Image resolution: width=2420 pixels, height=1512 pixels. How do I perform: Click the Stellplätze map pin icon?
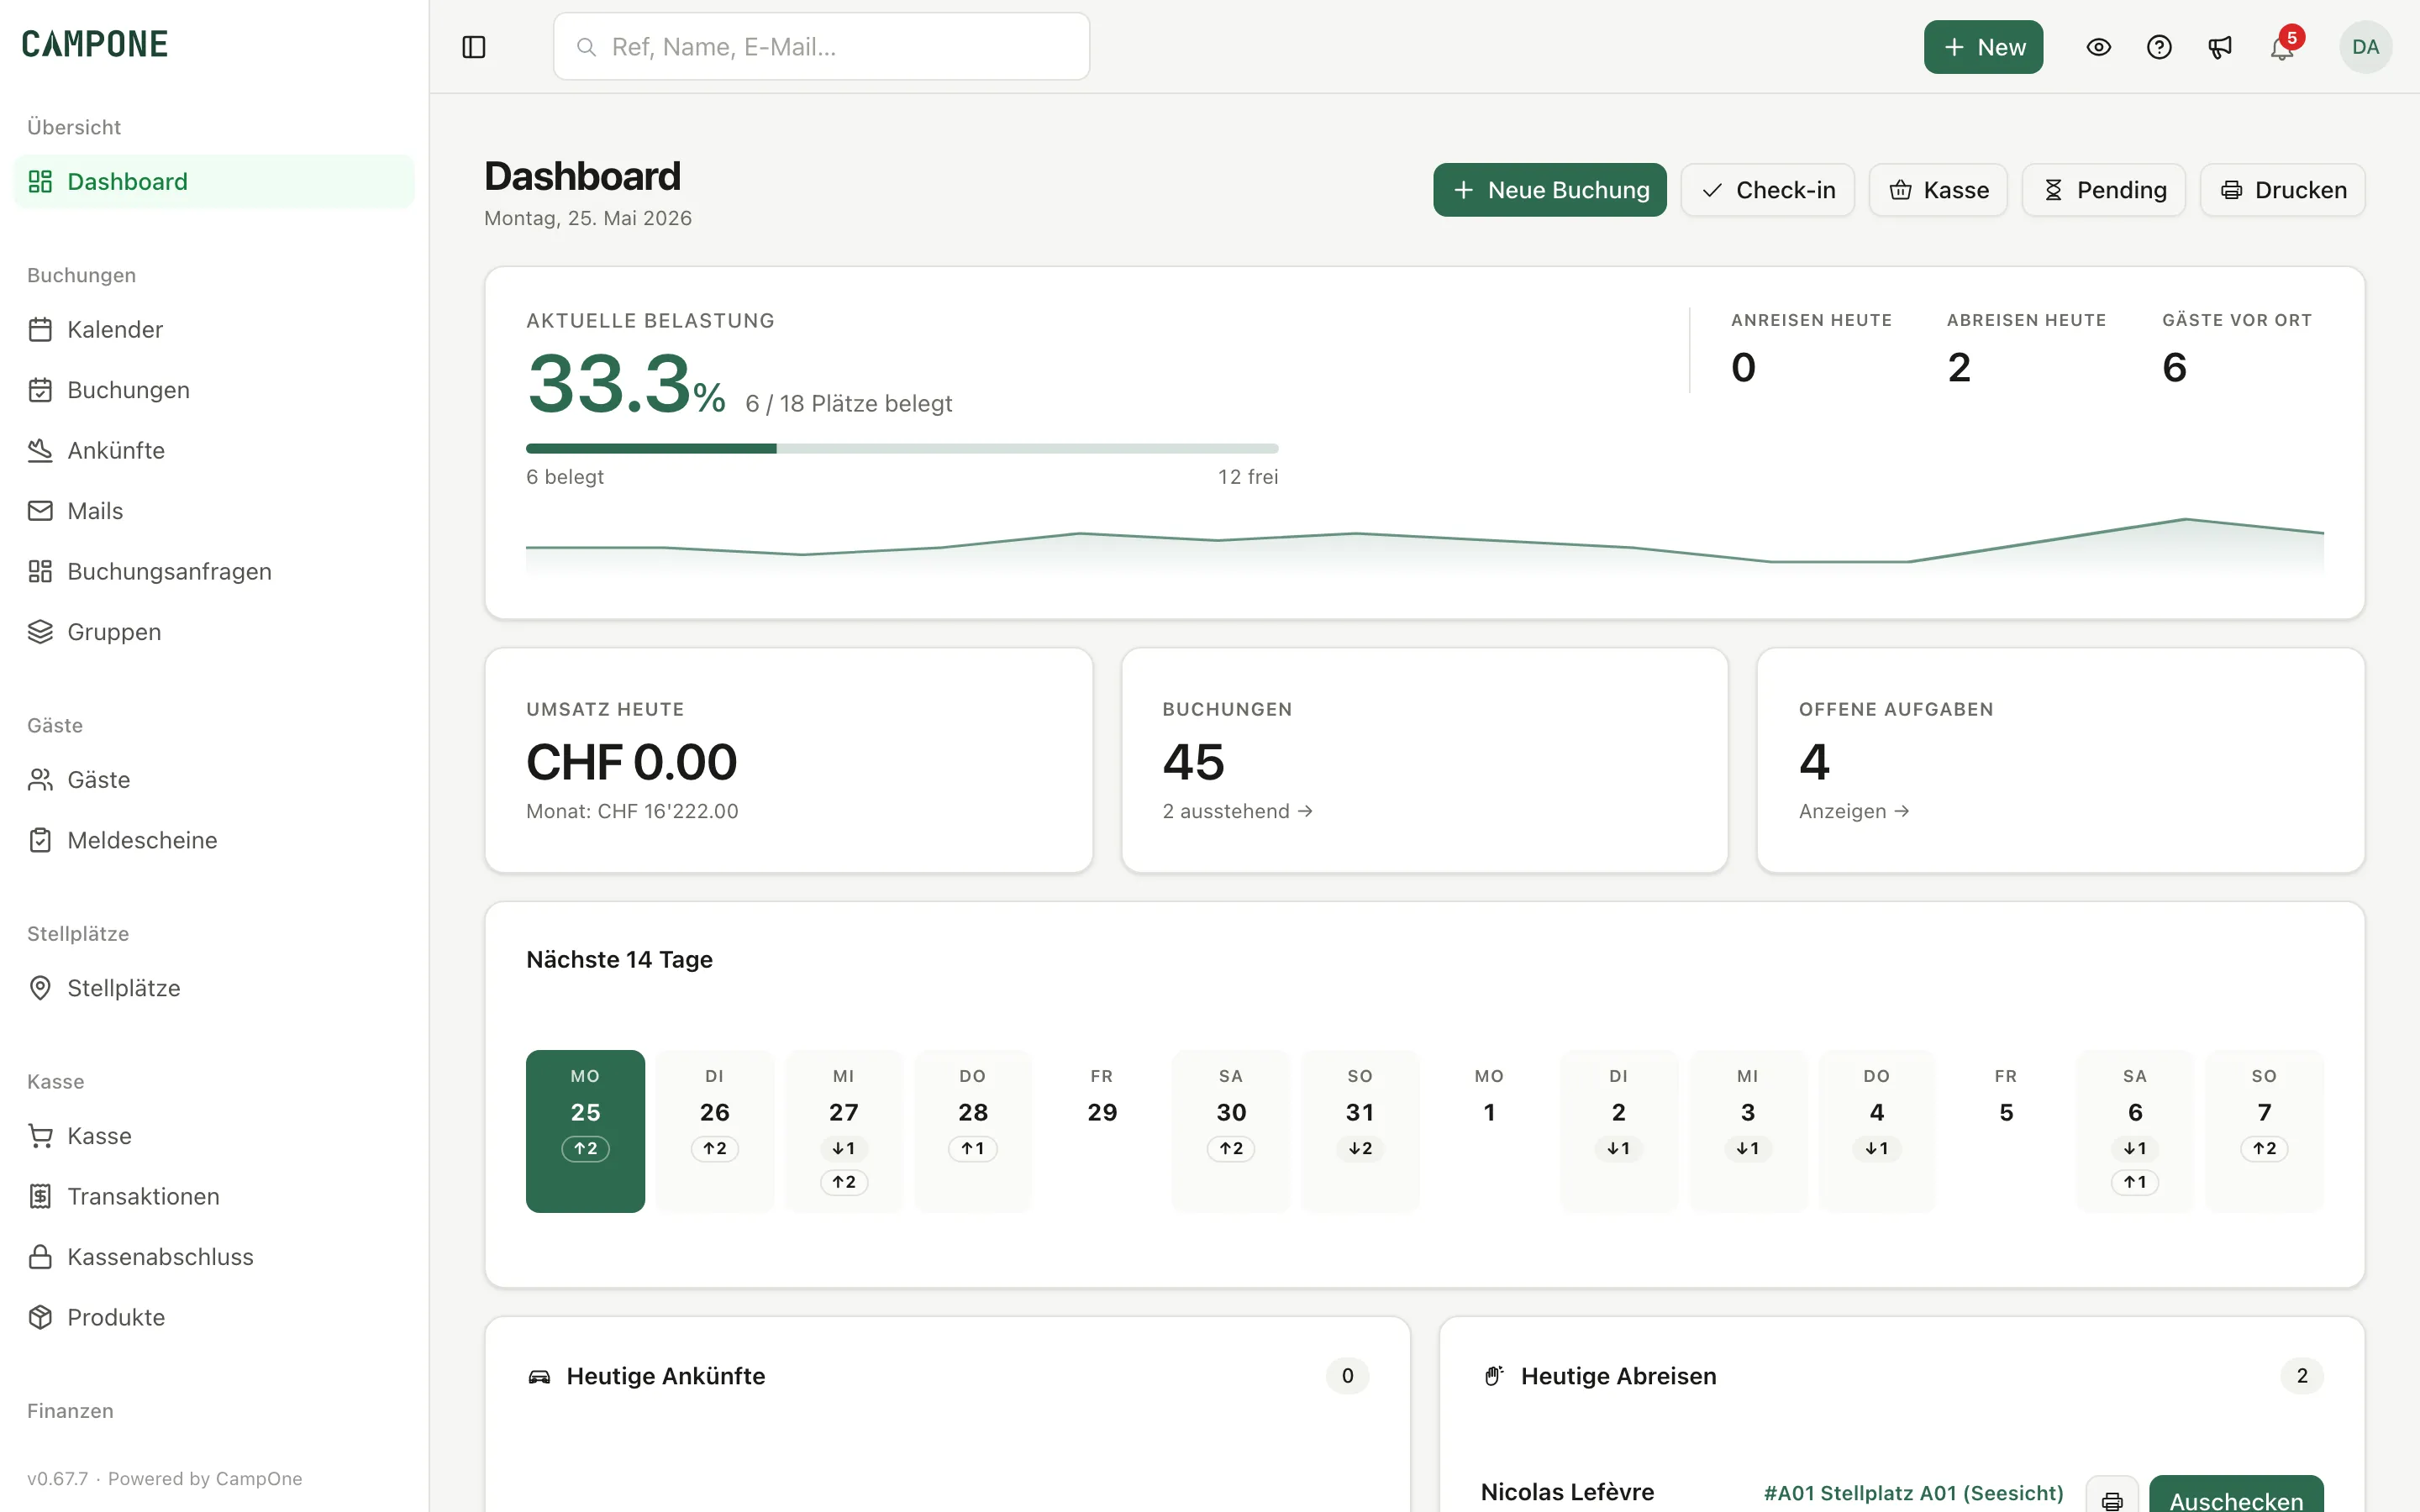point(40,988)
